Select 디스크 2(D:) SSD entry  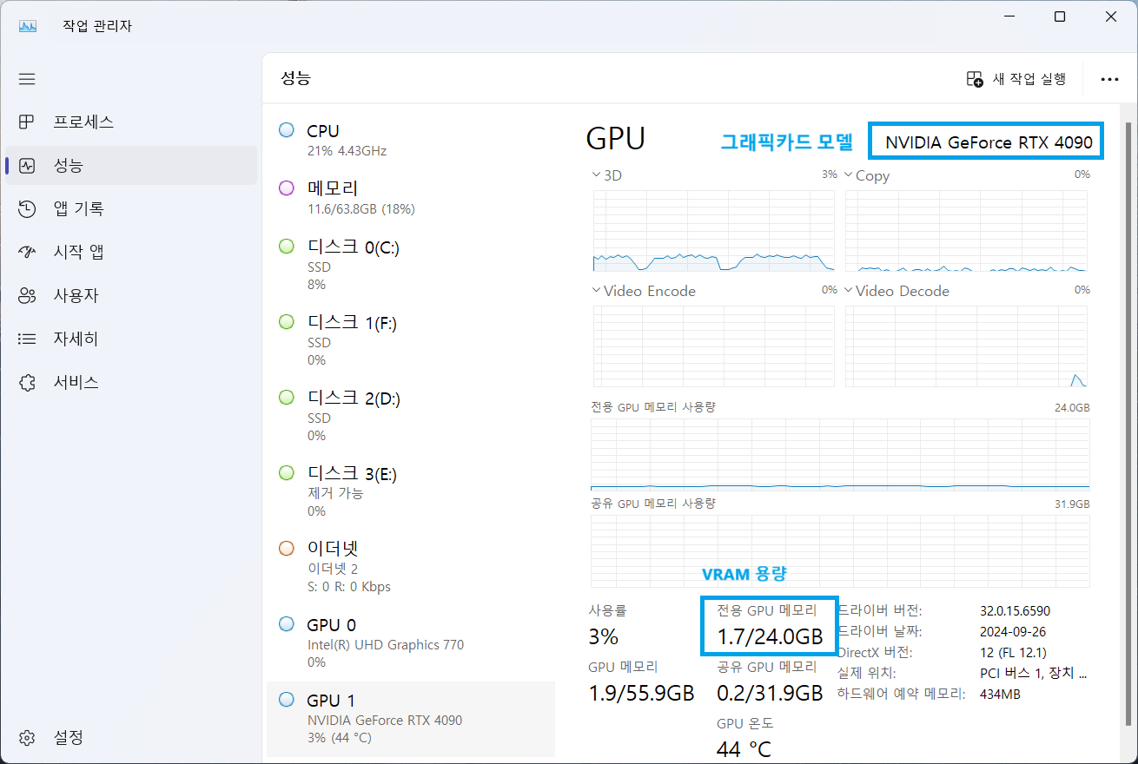[411, 416]
